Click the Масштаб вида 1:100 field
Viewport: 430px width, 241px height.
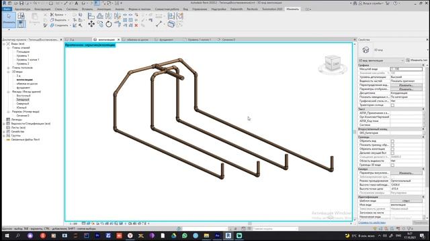point(406,69)
